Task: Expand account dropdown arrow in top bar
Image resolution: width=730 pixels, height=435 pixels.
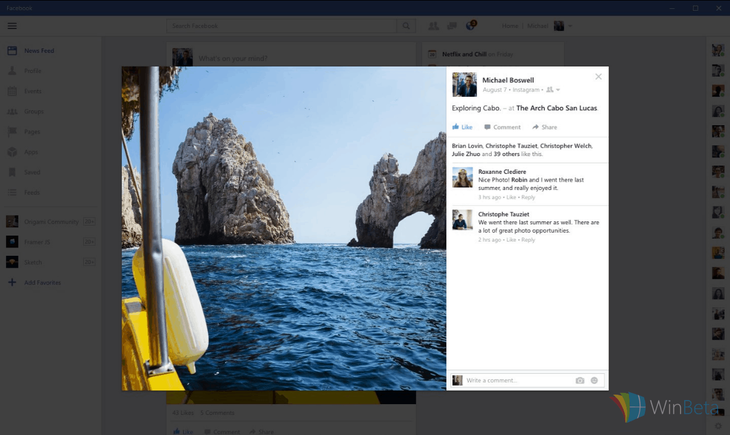Action: click(570, 26)
